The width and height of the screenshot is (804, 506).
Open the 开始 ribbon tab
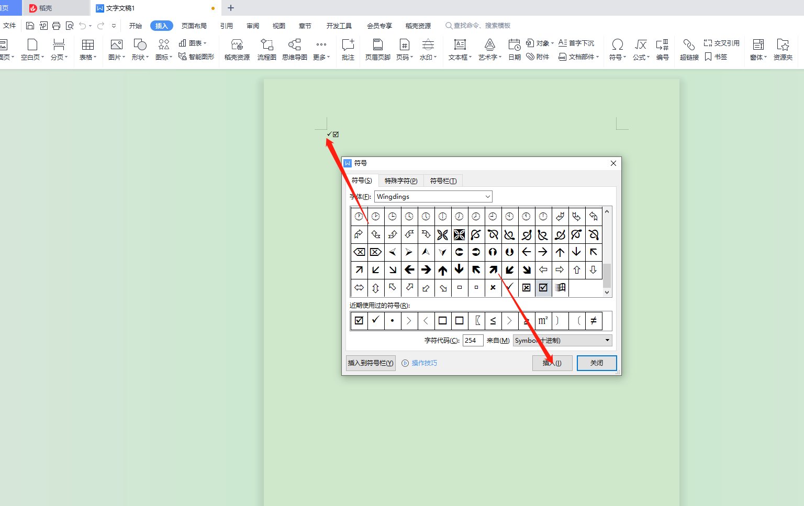pyautogui.click(x=136, y=26)
